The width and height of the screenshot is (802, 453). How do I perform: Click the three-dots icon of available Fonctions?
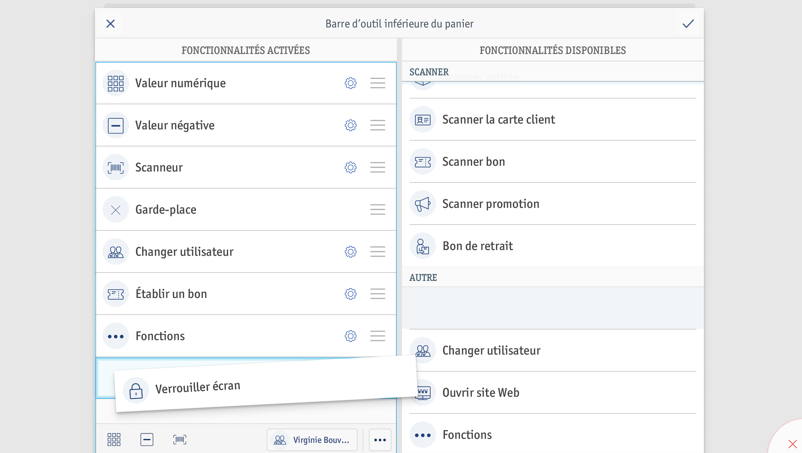click(423, 435)
